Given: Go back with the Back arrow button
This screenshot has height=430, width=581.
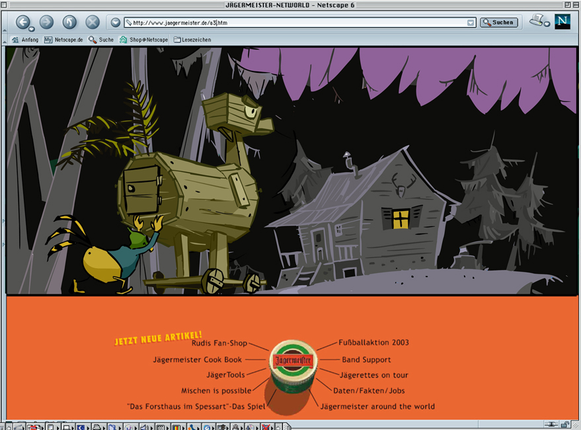Looking at the screenshot, I should point(23,22).
